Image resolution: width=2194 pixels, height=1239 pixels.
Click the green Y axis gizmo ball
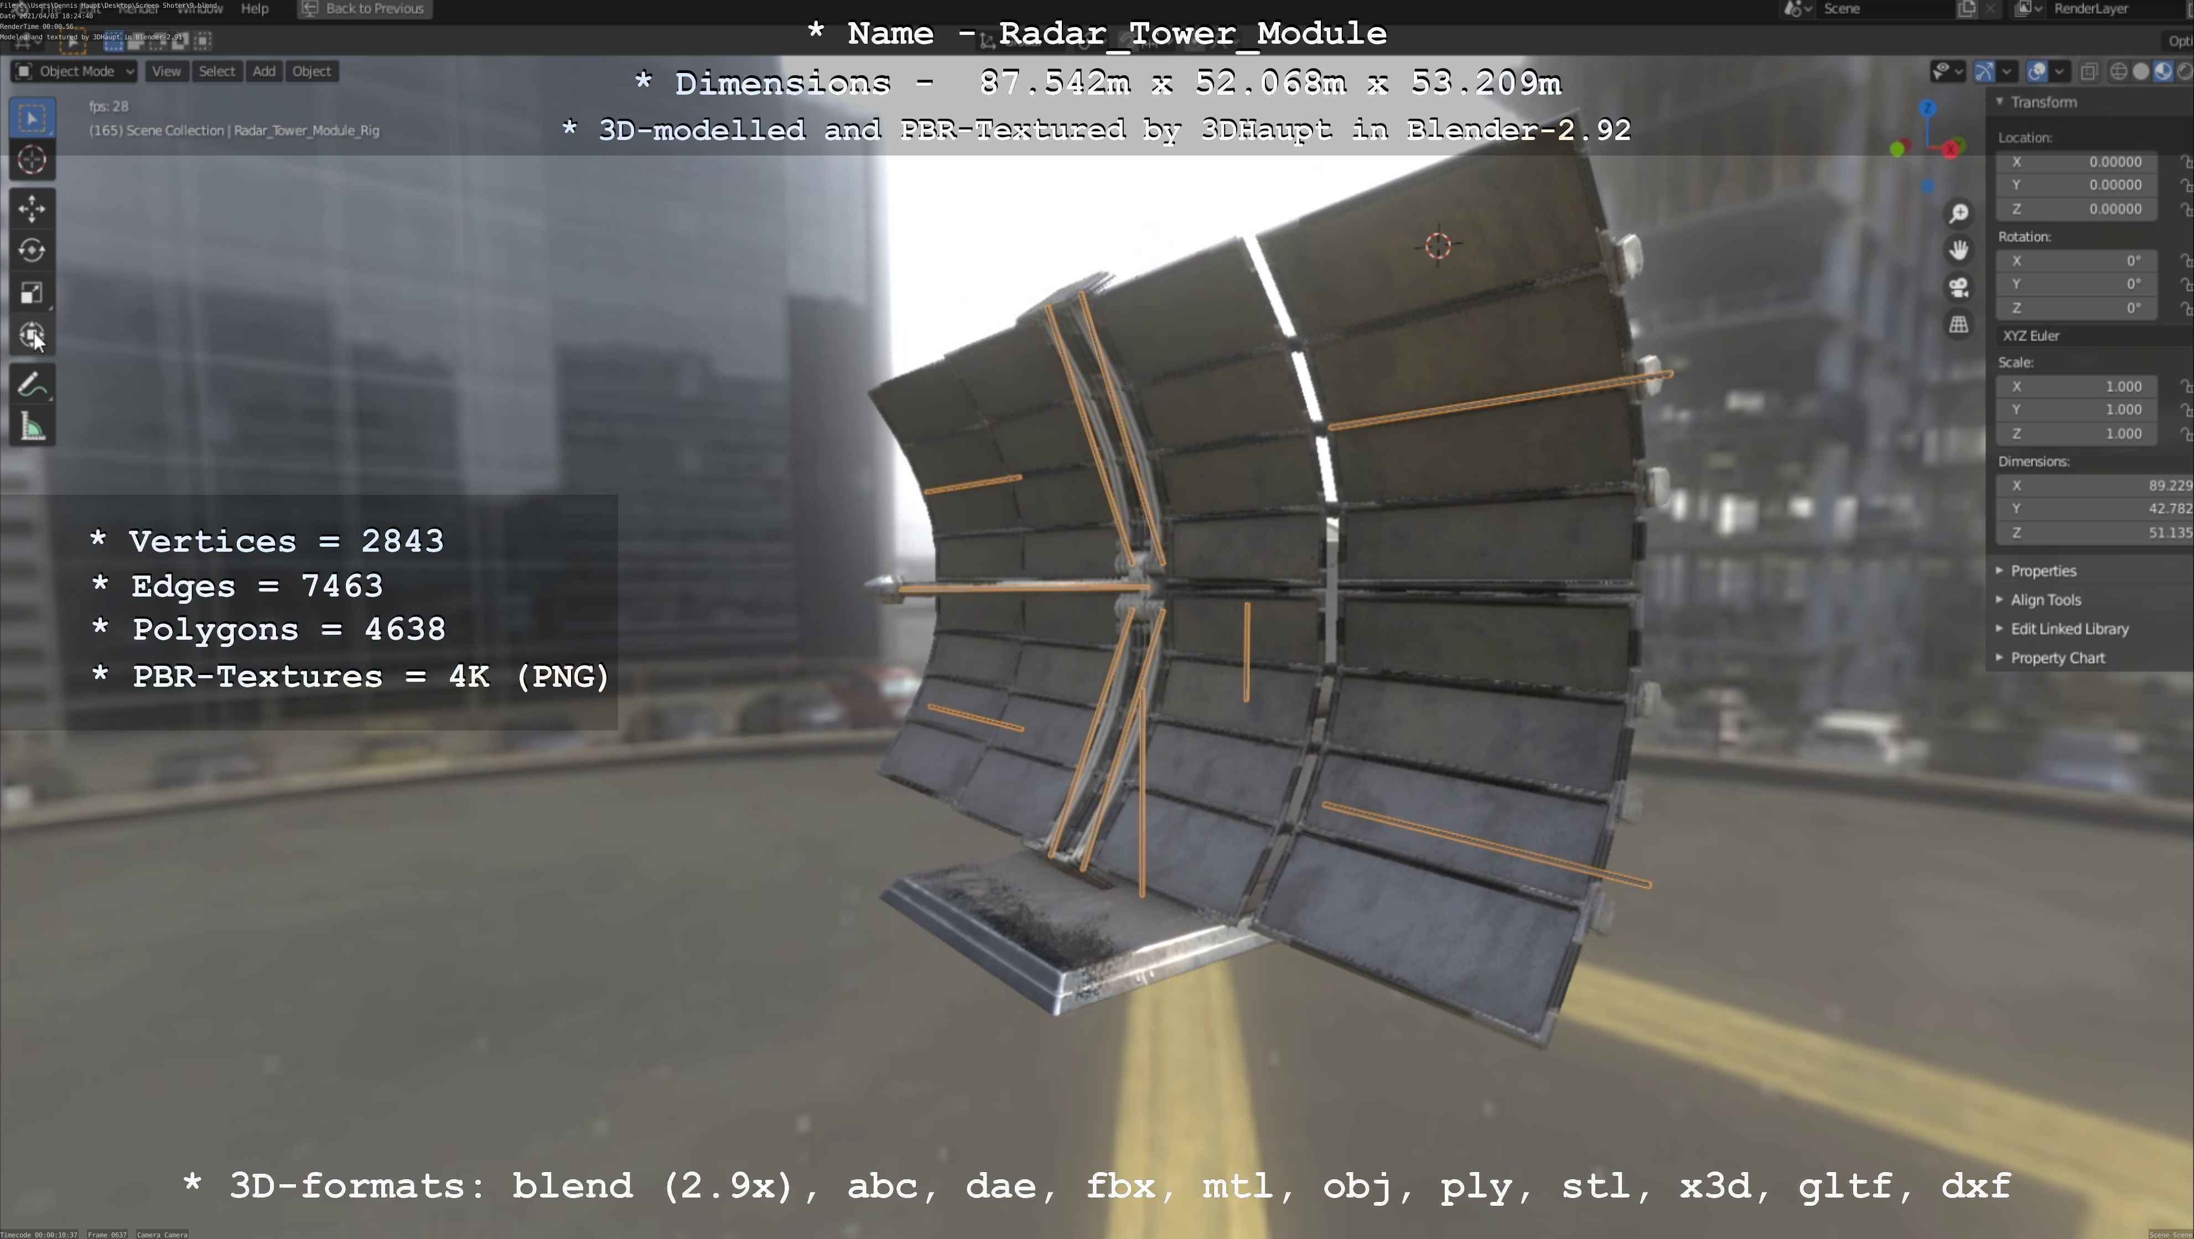[1897, 150]
